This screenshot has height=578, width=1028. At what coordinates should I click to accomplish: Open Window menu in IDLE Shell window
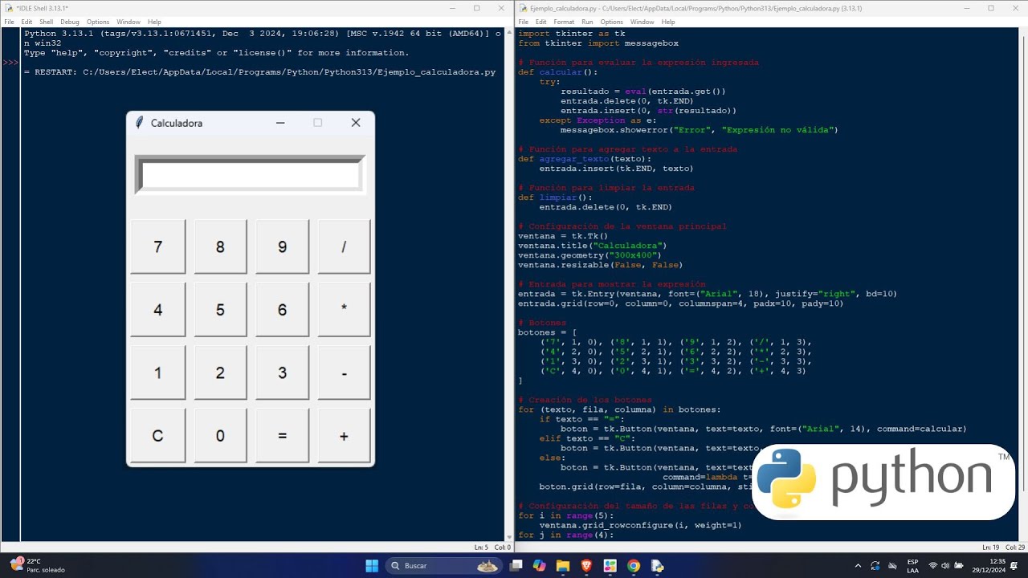click(128, 22)
